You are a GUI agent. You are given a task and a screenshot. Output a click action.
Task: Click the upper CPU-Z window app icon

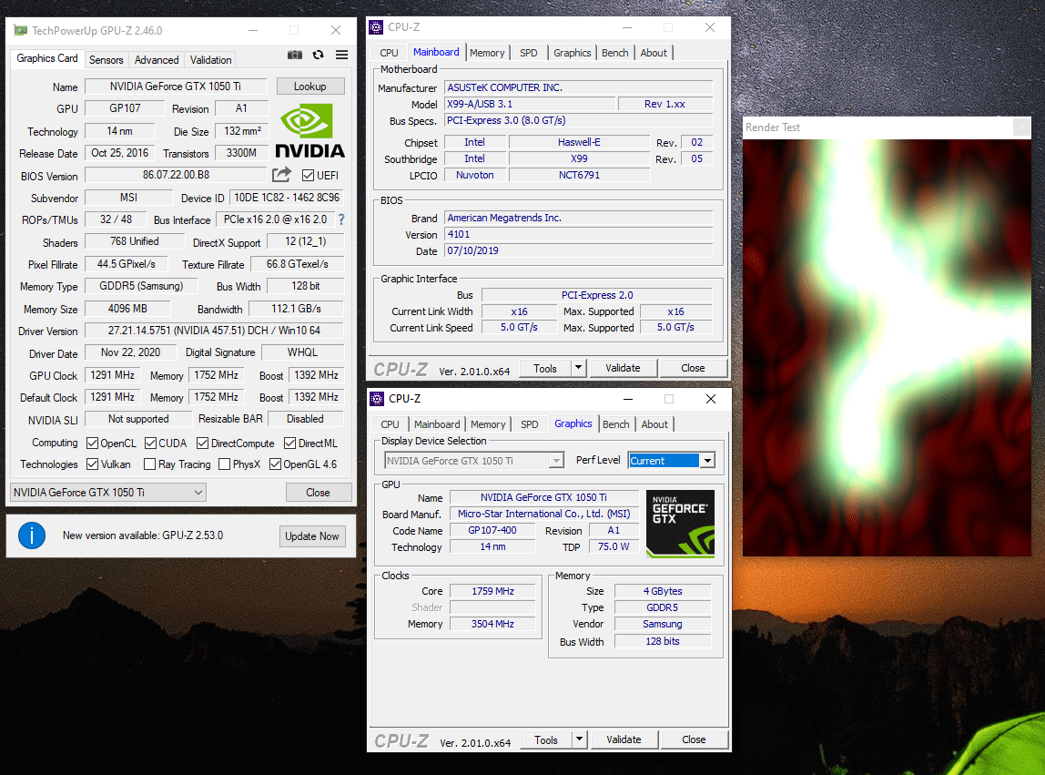click(x=377, y=27)
